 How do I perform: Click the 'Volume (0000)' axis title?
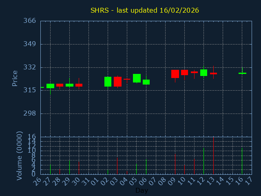19,156
